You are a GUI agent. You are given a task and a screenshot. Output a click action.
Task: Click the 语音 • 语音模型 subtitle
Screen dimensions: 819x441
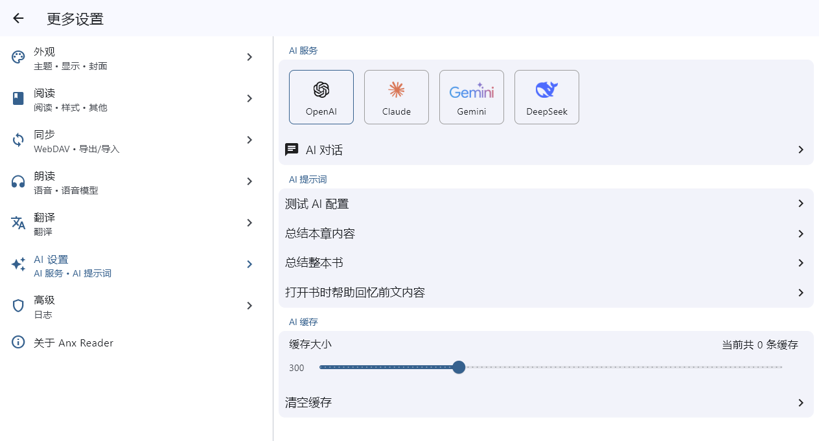click(x=66, y=190)
